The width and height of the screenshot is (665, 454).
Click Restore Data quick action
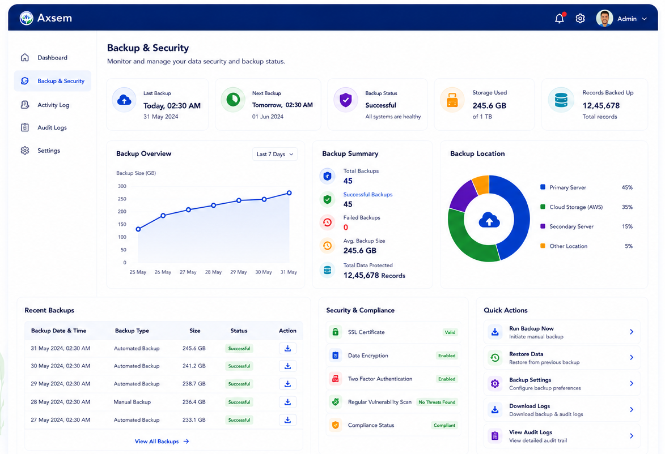[x=561, y=358]
